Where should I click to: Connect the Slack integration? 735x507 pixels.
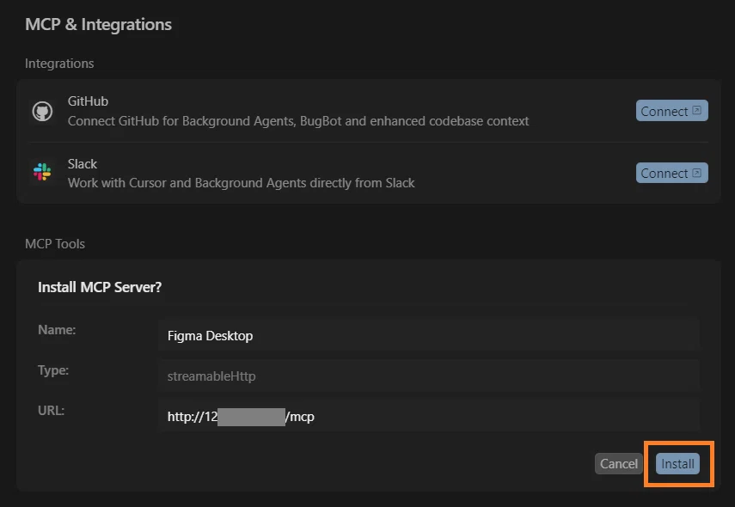[671, 173]
